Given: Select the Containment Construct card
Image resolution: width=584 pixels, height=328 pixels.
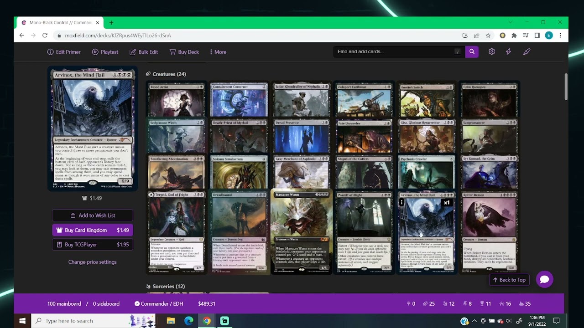Looking at the screenshot, I should pyautogui.click(x=239, y=100).
